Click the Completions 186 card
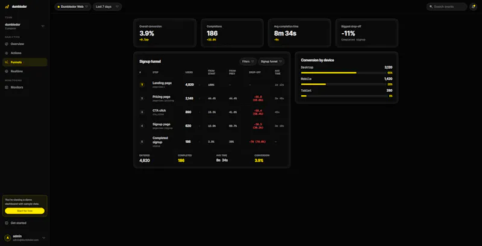This screenshot has width=482, height=246. tap(232, 33)
